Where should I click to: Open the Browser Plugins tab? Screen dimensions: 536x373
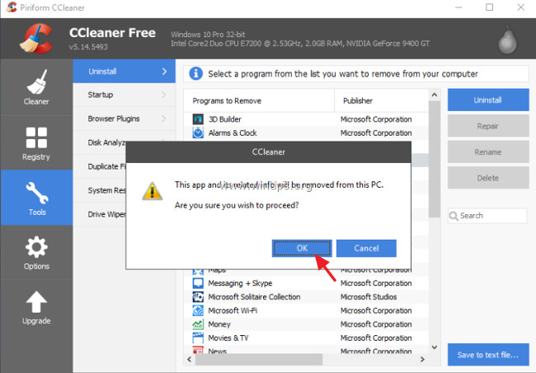pos(124,119)
